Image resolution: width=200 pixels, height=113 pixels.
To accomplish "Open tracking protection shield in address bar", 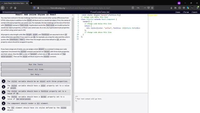I will click(x=34, y=8).
